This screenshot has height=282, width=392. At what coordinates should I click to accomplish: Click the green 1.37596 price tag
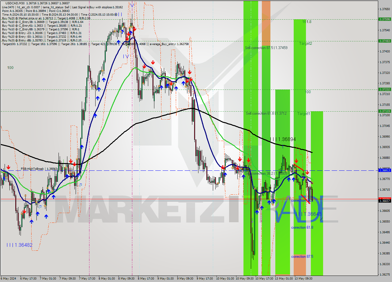385,19
